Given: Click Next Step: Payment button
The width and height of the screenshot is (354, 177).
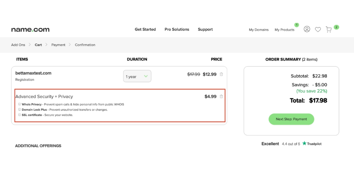Looking at the screenshot, I should [291, 119].
